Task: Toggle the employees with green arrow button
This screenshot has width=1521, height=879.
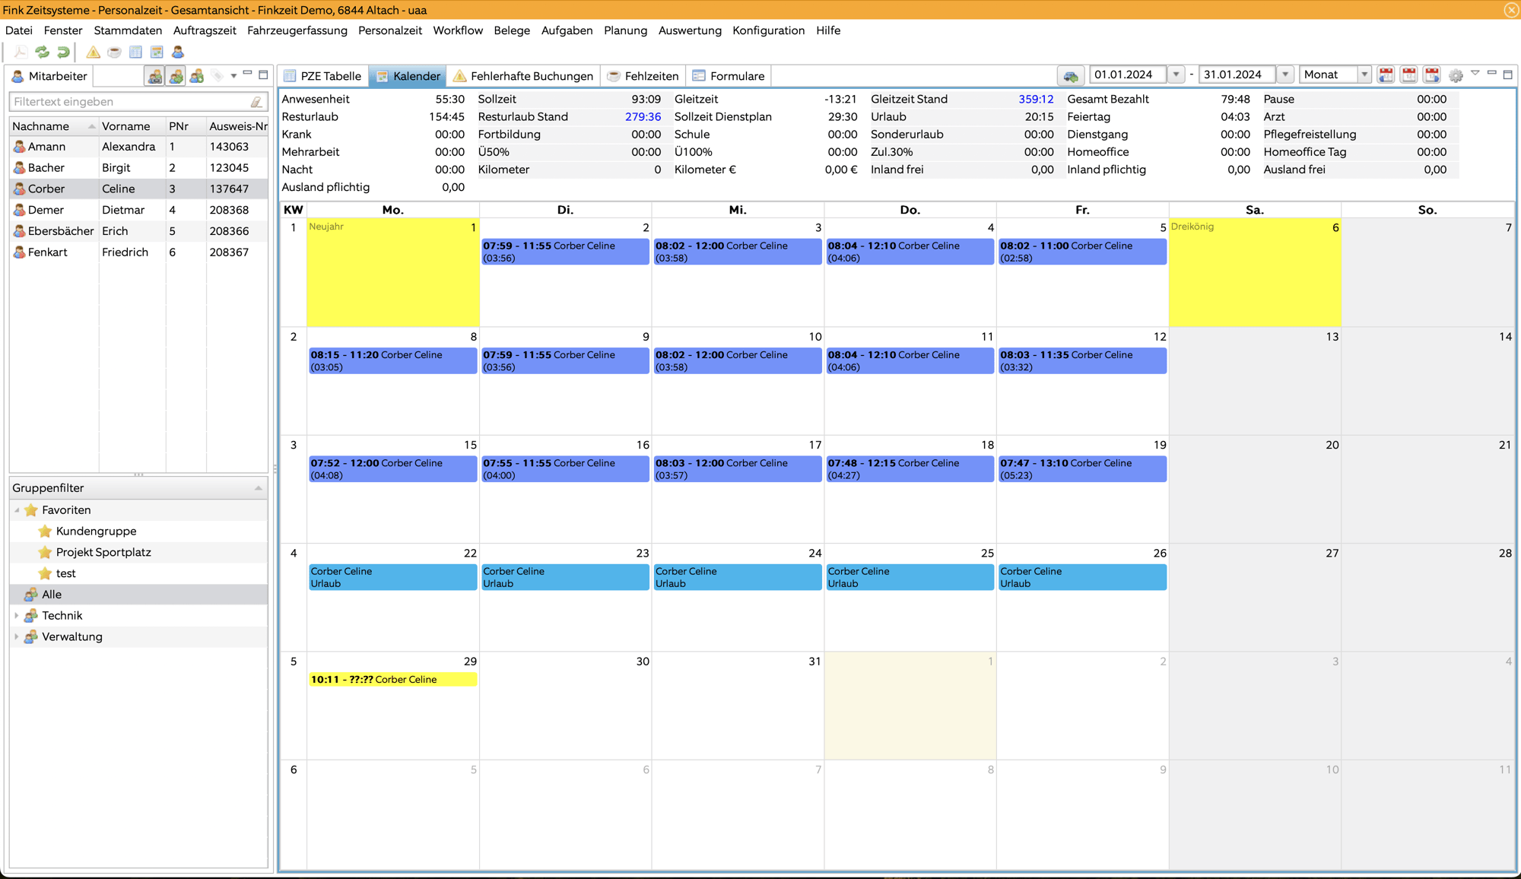Action: pyautogui.click(x=176, y=76)
